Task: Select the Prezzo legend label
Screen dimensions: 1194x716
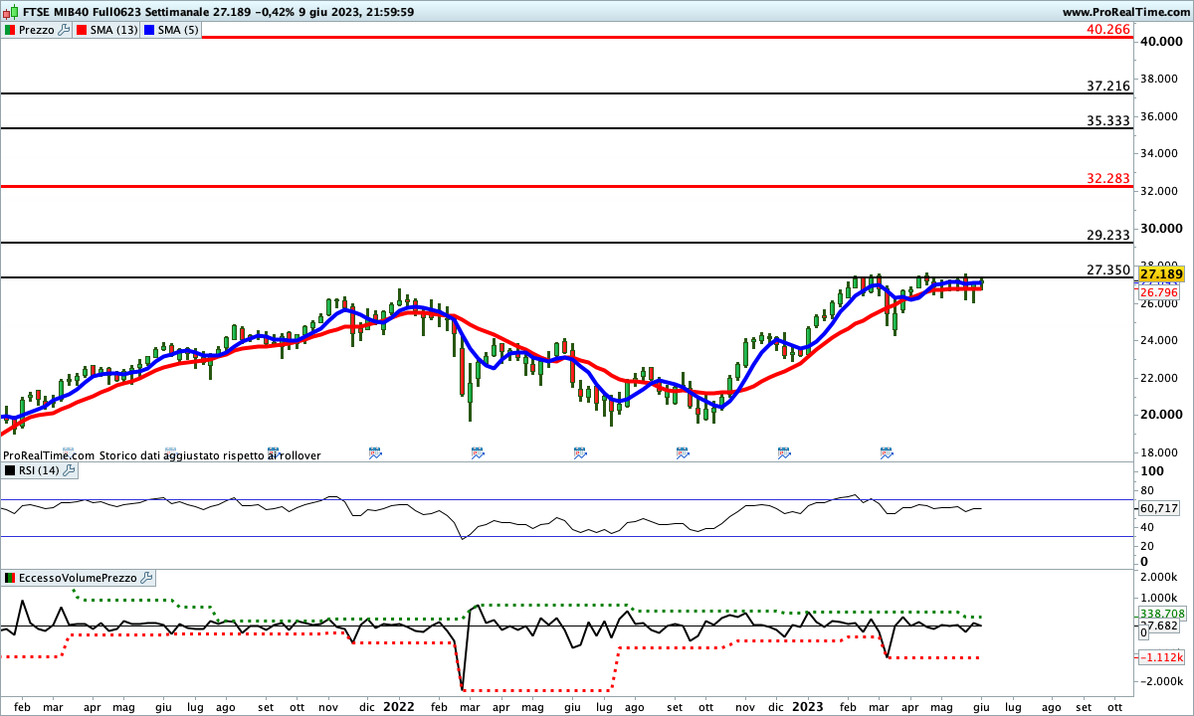Action: click(37, 30)
